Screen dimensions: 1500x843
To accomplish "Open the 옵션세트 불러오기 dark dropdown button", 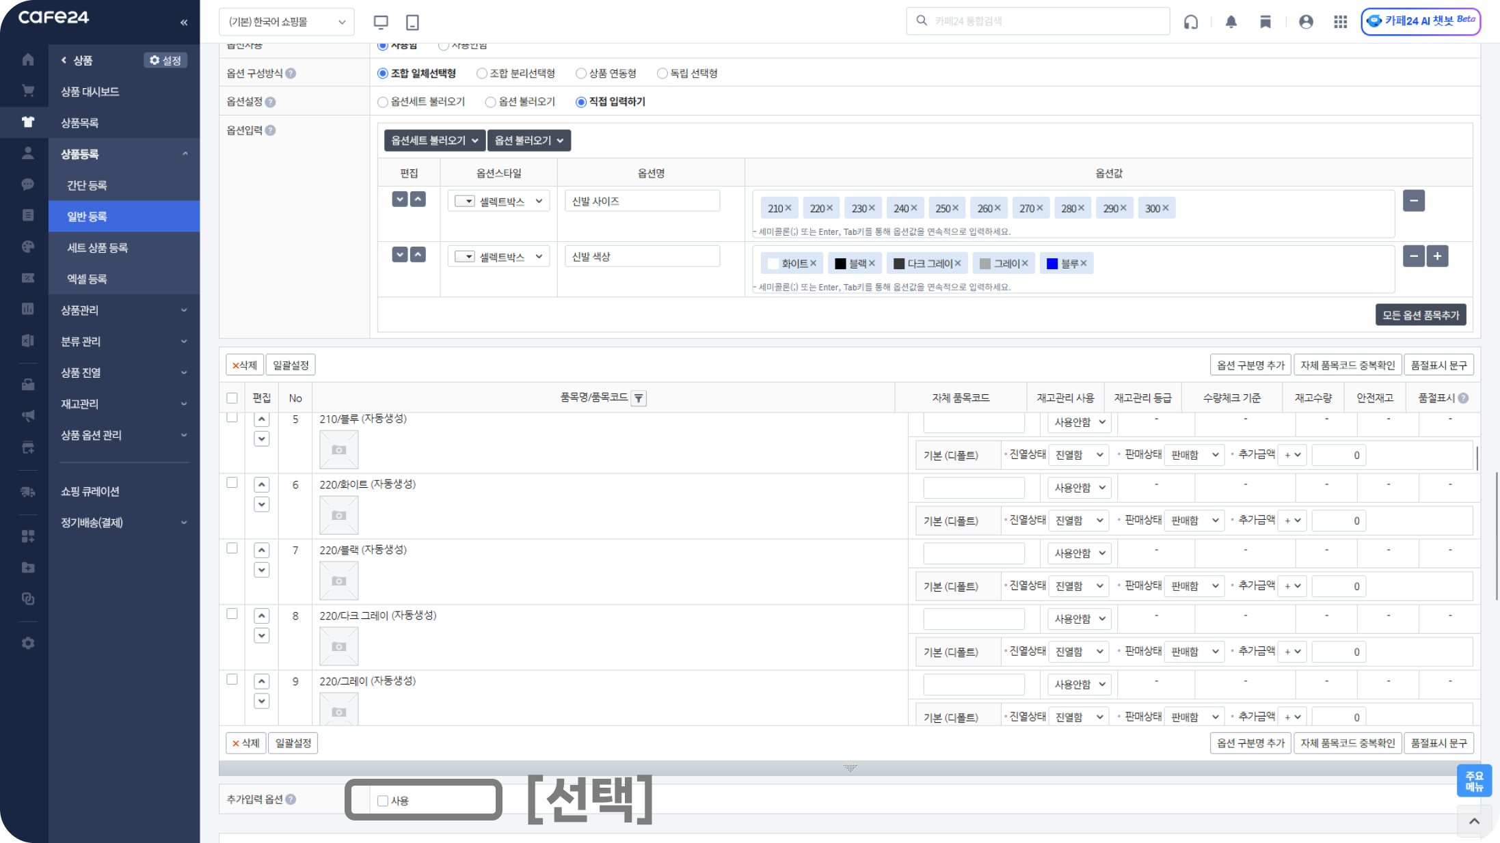I will coord(434,140).
